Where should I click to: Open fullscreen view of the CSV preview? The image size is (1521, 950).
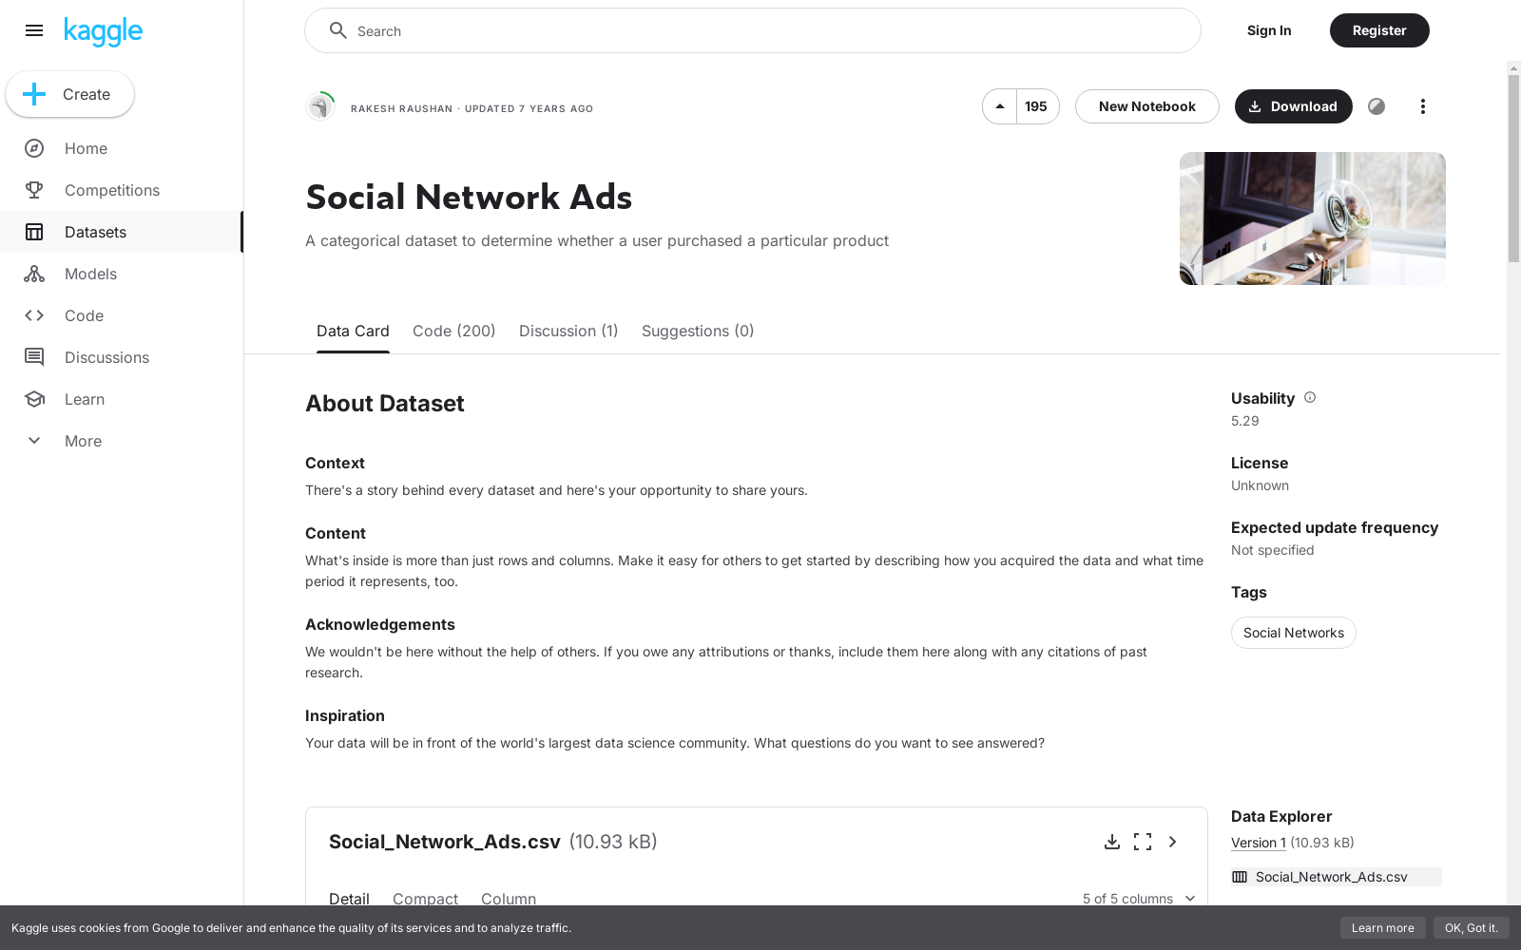(1143, 842)
